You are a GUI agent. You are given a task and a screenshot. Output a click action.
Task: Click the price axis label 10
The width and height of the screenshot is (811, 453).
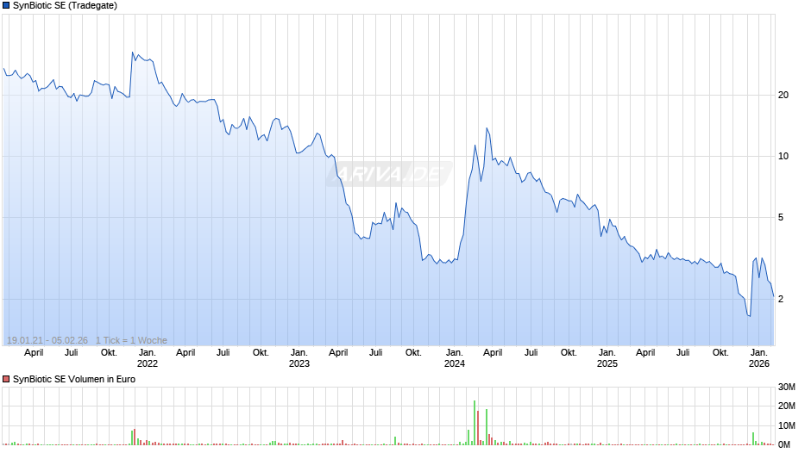point(783,157)
